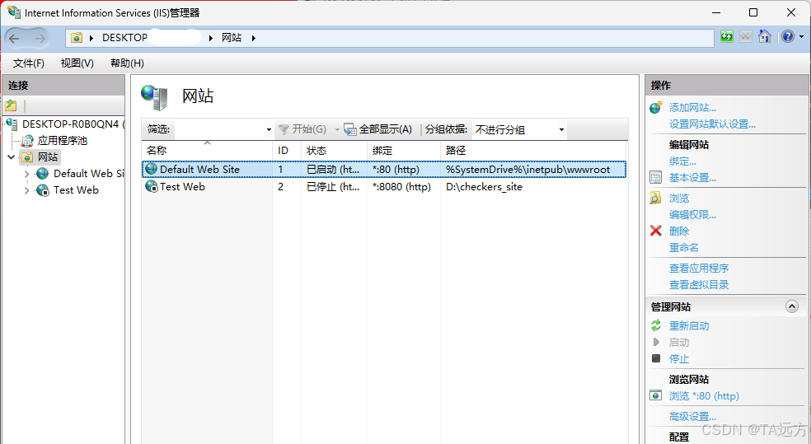This screenshot has width=811, height=444.
Task: Click the %SystemDrive%\inetpub\wwwroot path cell
Action: point(528,169)
